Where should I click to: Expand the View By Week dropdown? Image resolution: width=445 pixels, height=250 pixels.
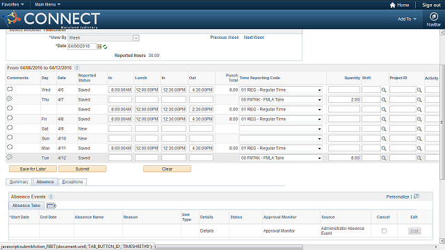136,38
